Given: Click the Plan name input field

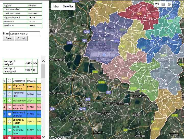Looking at the screenshot, I should click(x=25, y=34).
